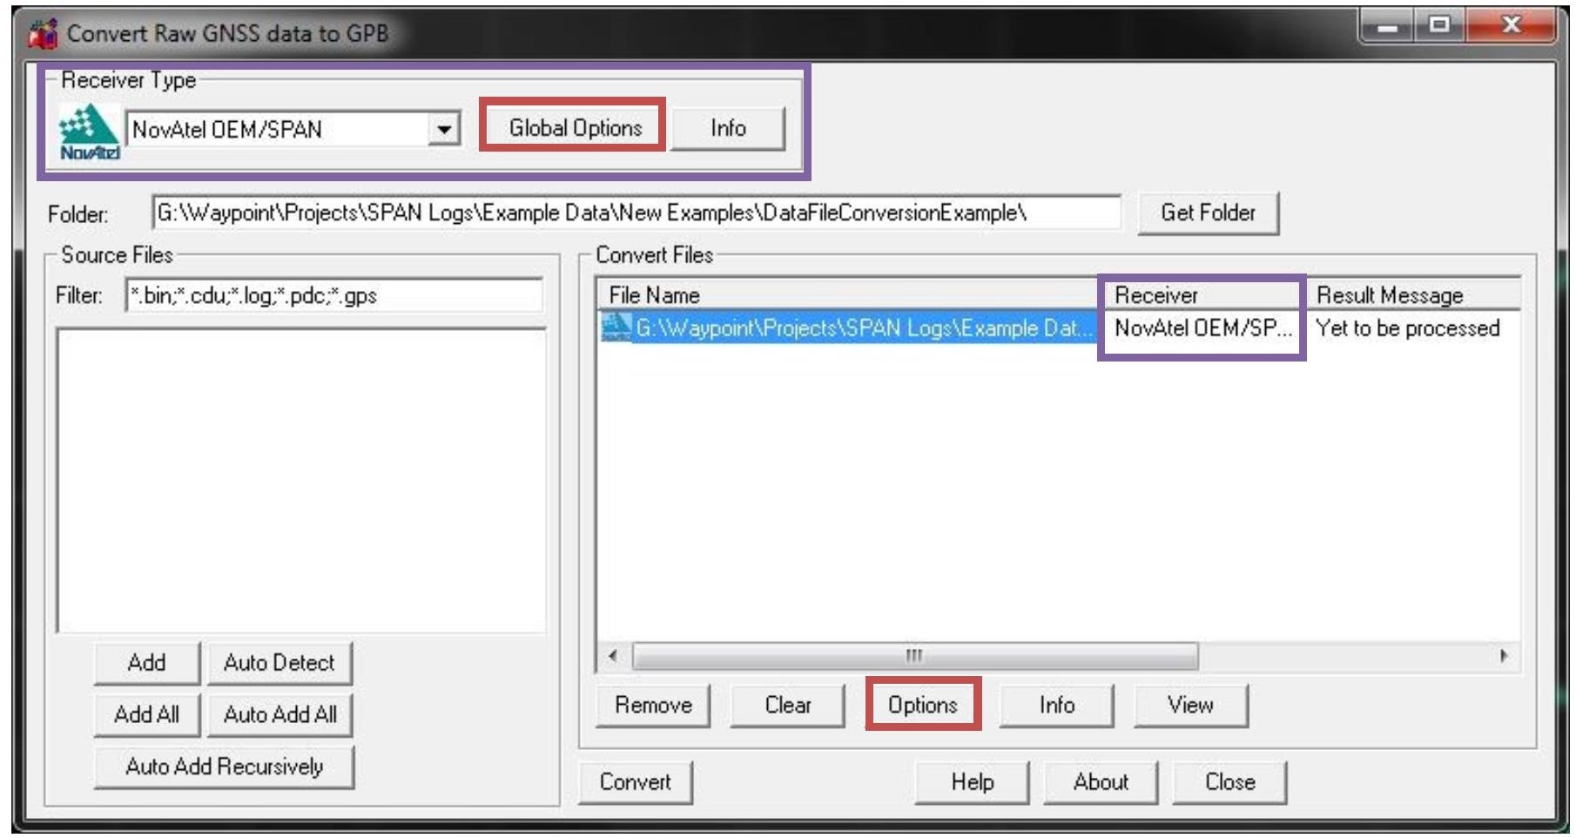Open the Receiver Type dropdown arrow
This screenshot has height=838, width=1576.
tap(444, 130)
